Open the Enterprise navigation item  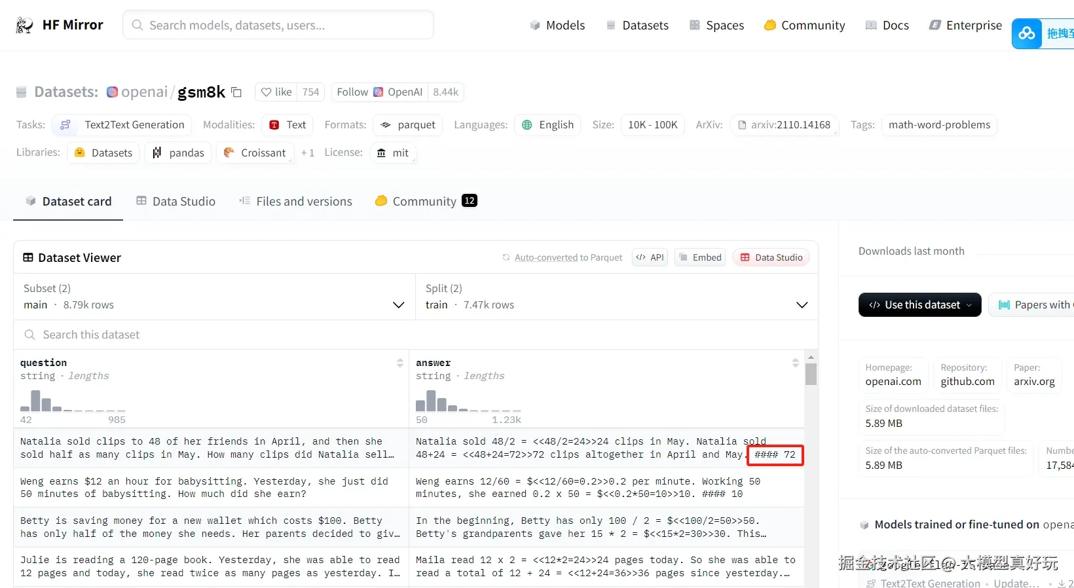click(965, 26)
